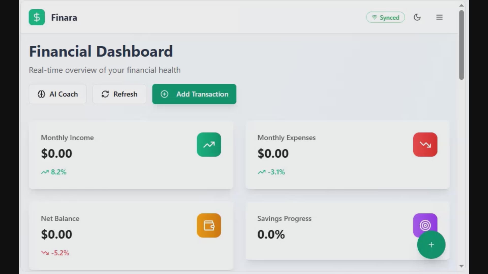
Task: Select the Finara brand name
Action: [x=64, y=18]
